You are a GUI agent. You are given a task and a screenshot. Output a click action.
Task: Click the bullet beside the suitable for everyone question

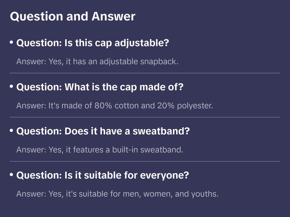click(12, 175)
